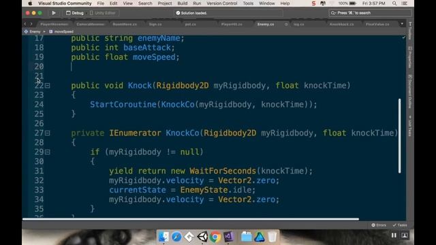
Task: Open Safari from the Dock
Action: click(176, 237)
